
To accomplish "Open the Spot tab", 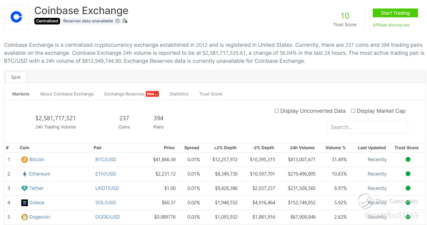I will [16, 77].
